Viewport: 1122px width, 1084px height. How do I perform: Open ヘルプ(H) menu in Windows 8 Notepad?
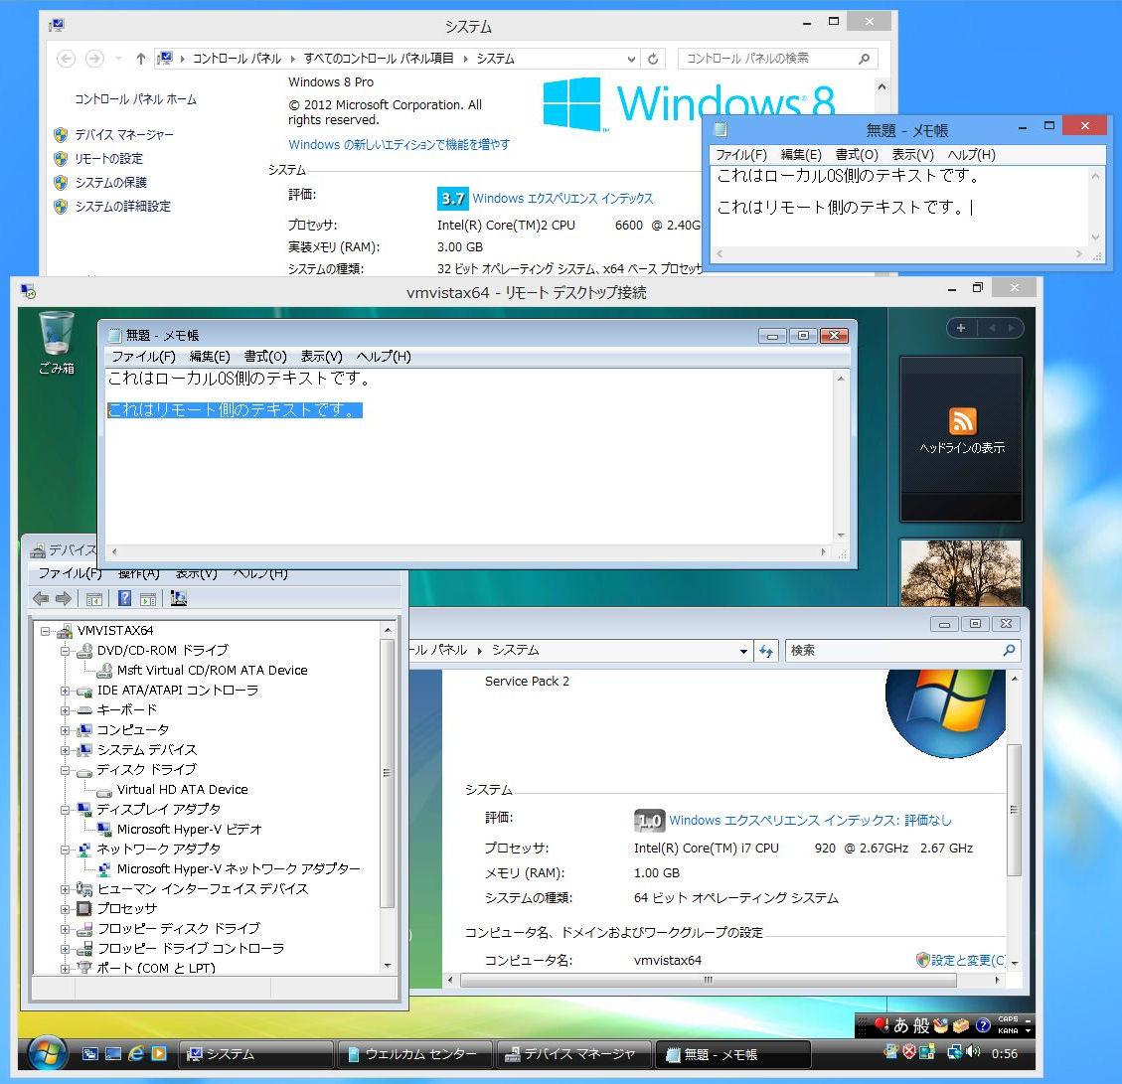[x=971, y=155]
